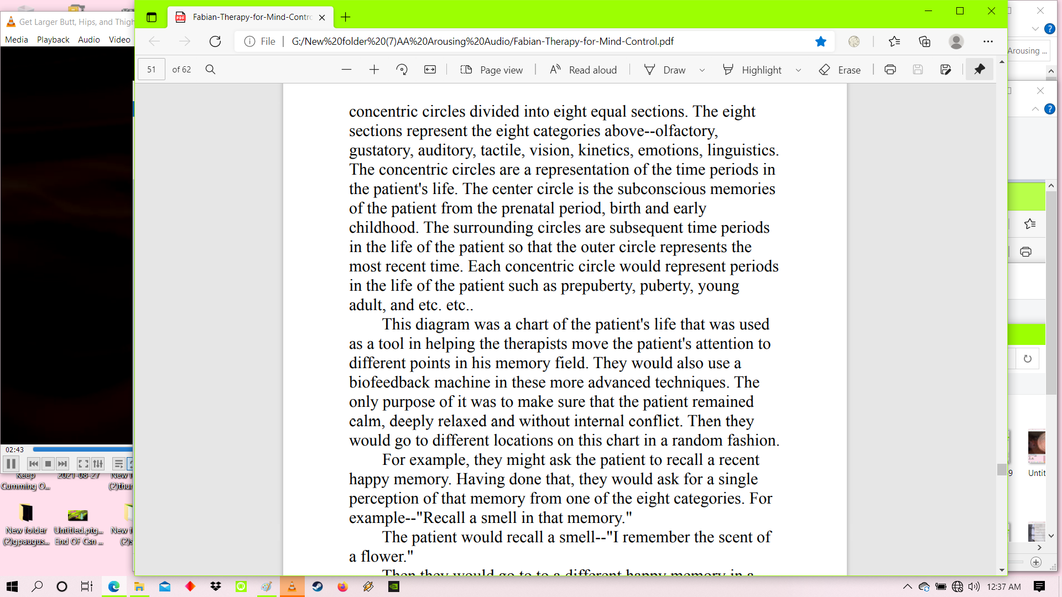Click the Fit to width icon
Viewport: 1062px width, 597px height.
coord(430,70)
